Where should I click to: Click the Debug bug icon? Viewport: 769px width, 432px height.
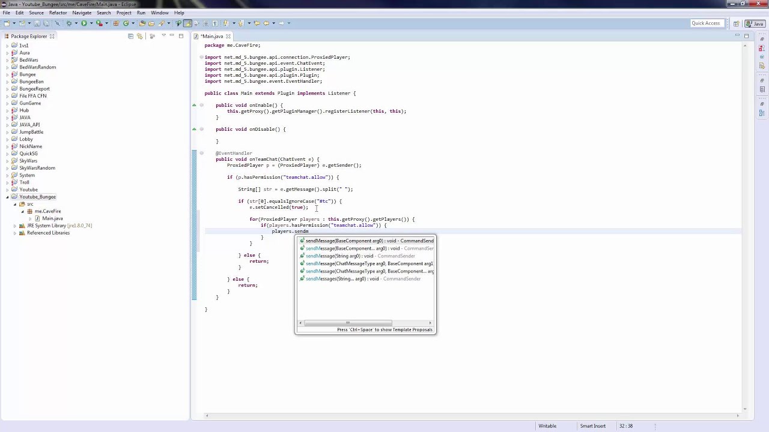click(68, 23)
